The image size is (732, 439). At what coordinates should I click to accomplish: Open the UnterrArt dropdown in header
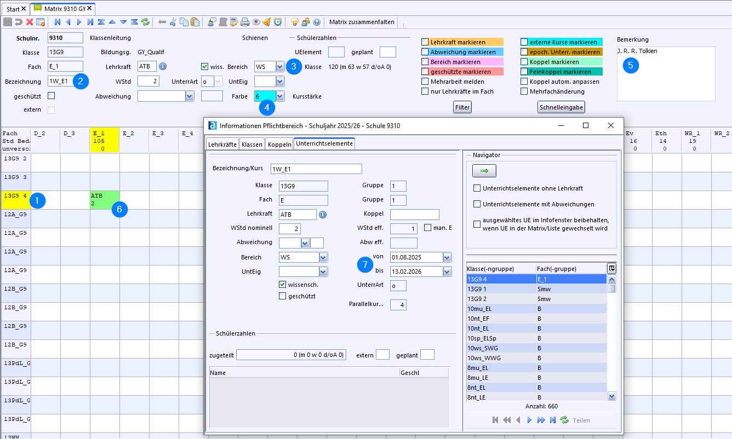(219, 81)
